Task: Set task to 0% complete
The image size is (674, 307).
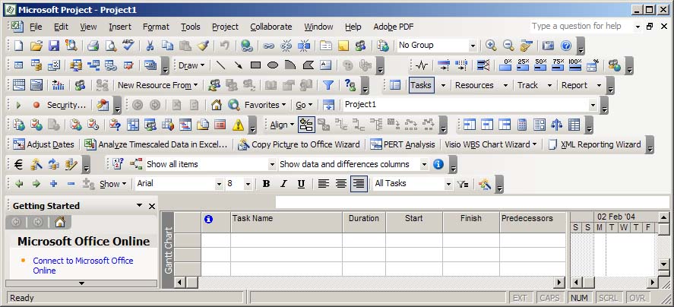Action: (x=505, y=65)
